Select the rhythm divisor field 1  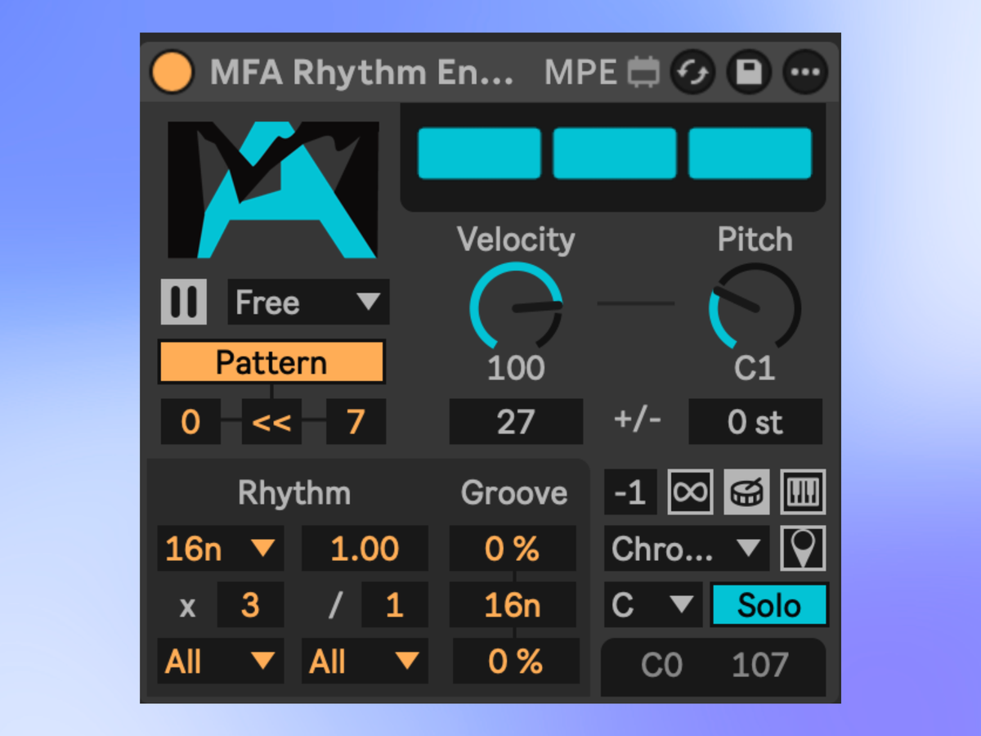pyautogui.click(x=395, y=605)
